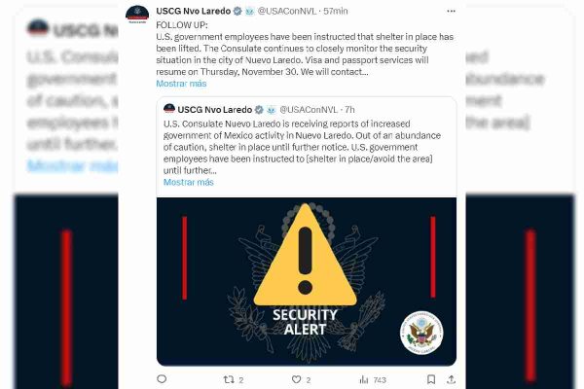Click the reply speech bubble icon
Screen dimensions: 584x389
pyautogui.click(x=162, y=379)
